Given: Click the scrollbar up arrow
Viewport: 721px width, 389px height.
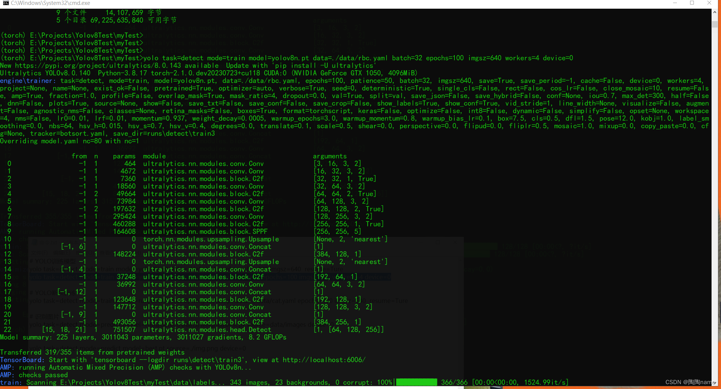Looking at the screenshot, I should [x=715, y=12].
